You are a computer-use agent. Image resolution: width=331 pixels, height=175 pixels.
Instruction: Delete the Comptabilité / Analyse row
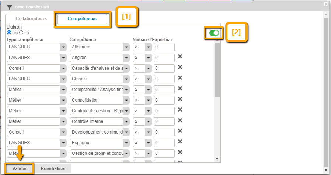tap(180, 88)
